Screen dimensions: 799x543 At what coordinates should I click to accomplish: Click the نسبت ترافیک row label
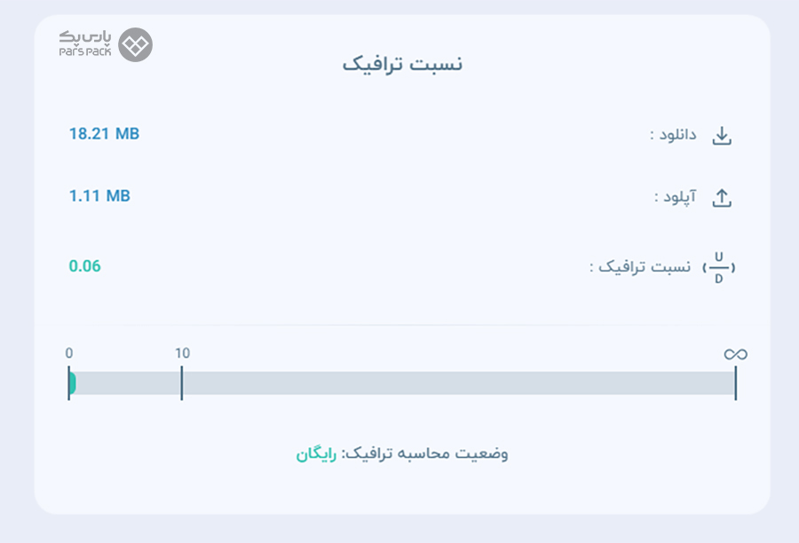640,266
